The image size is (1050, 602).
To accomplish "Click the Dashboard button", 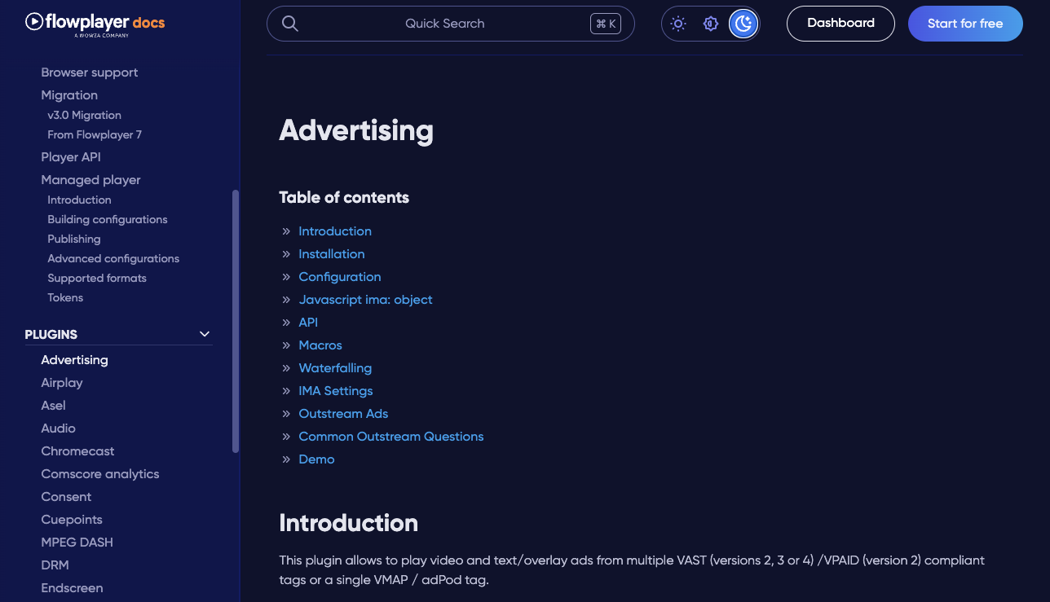I will [840, 24].
